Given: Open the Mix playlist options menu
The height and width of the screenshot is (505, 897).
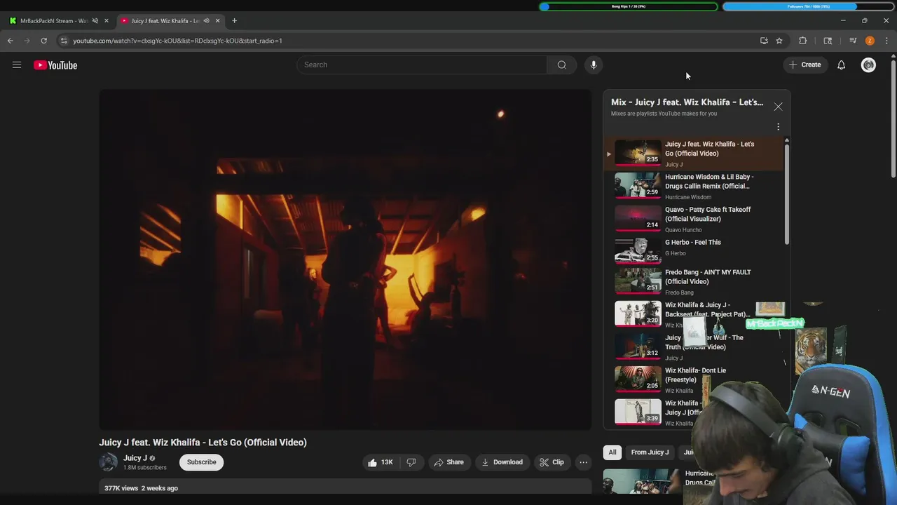Looking at the screenshot, I should pos(778,127).
